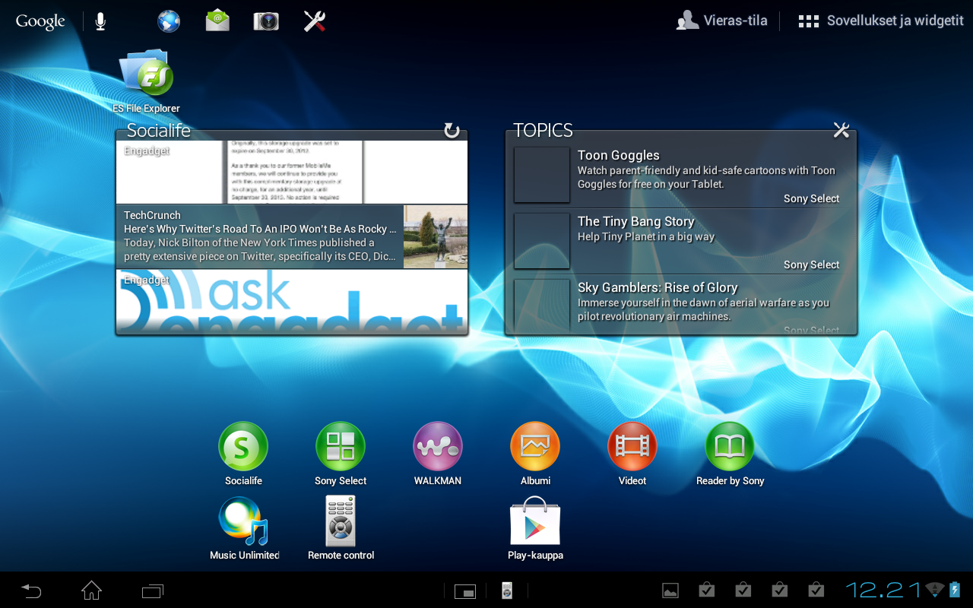Launch the Sony Select app
The width and height of the screenshot is (973, 608).
(x=341, y=454)
